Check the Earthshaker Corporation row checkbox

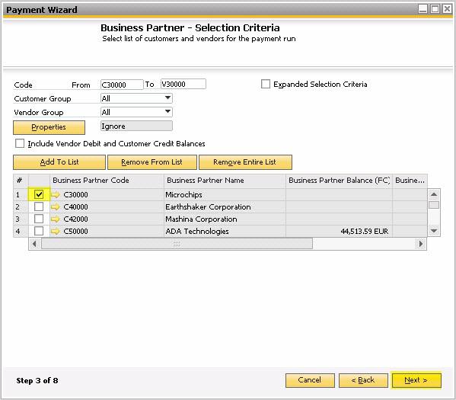[x=39, y=206]
